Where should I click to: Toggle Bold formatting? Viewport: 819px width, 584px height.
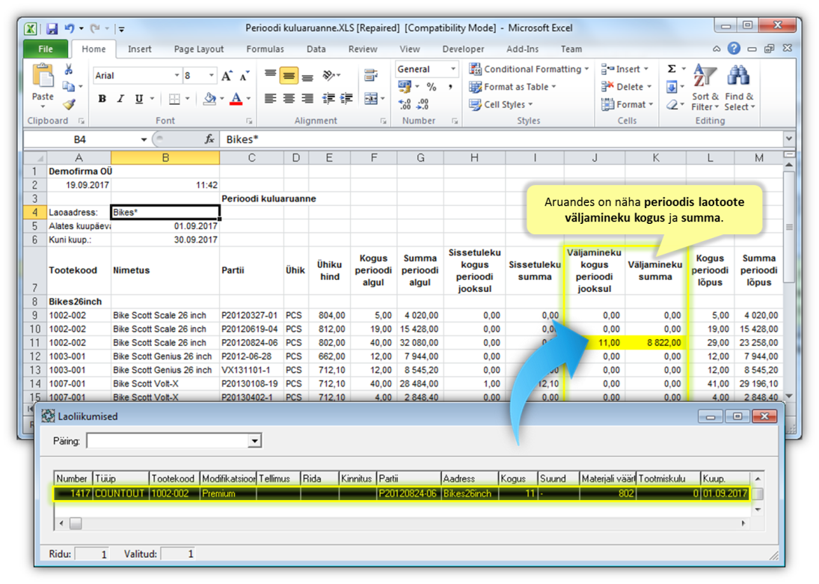point(102,98)
